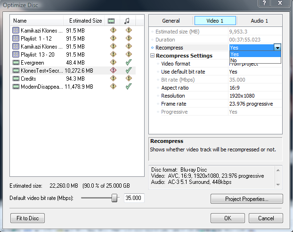Open Project Properties dialog
The image size is (293, 232).
tap(246, 199)
